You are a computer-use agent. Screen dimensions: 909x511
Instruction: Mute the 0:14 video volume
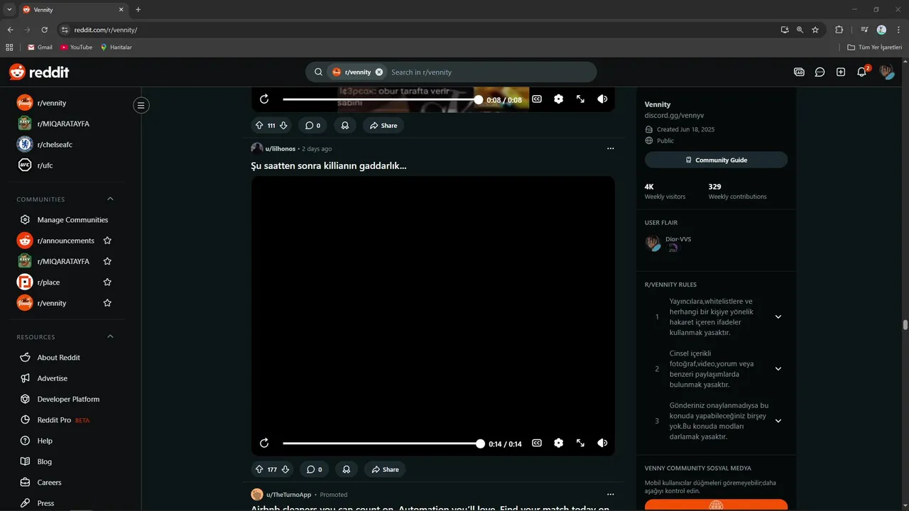[602, 443]
